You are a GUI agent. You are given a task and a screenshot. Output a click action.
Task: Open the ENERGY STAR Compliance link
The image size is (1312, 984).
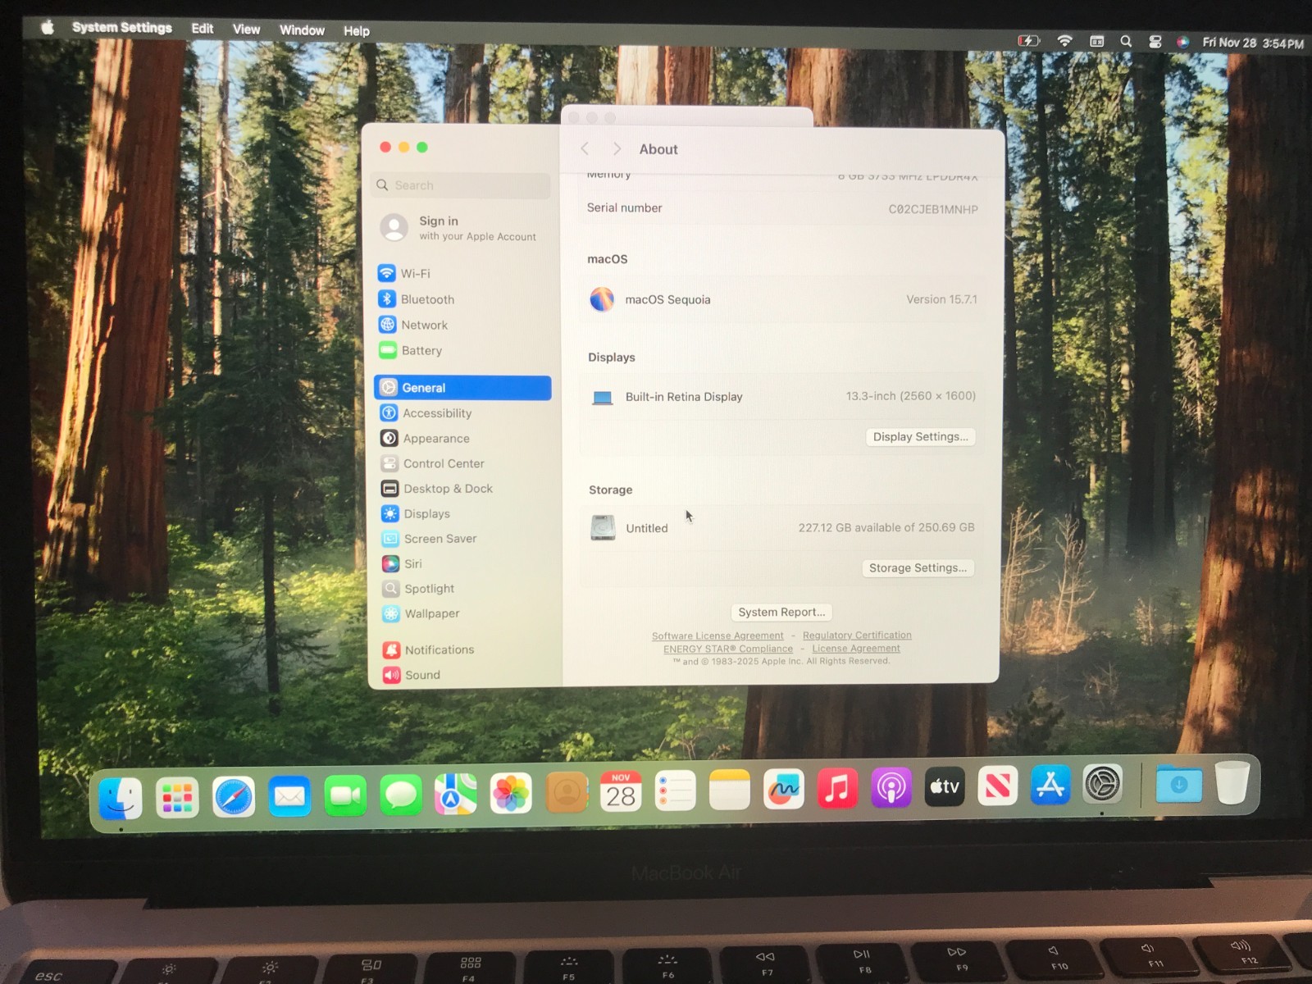click(728, 649)
